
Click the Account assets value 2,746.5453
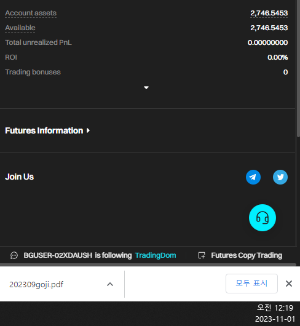pos(269,13)
